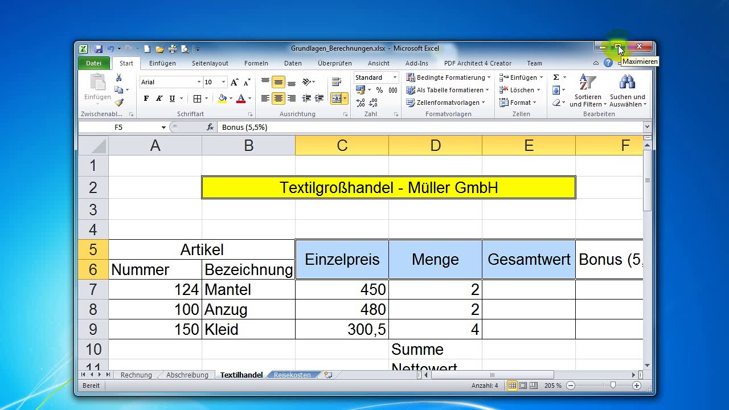Switch to Page Layout view in status bar
This screenshot has width=729, height=410.
(523, 386)
